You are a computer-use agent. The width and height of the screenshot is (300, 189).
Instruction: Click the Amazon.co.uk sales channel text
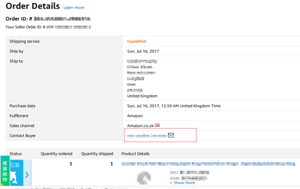point(140,126)
